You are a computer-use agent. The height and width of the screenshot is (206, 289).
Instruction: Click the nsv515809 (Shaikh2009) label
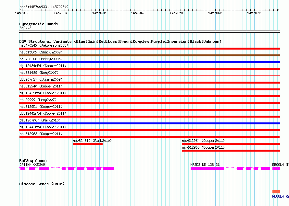41,52
